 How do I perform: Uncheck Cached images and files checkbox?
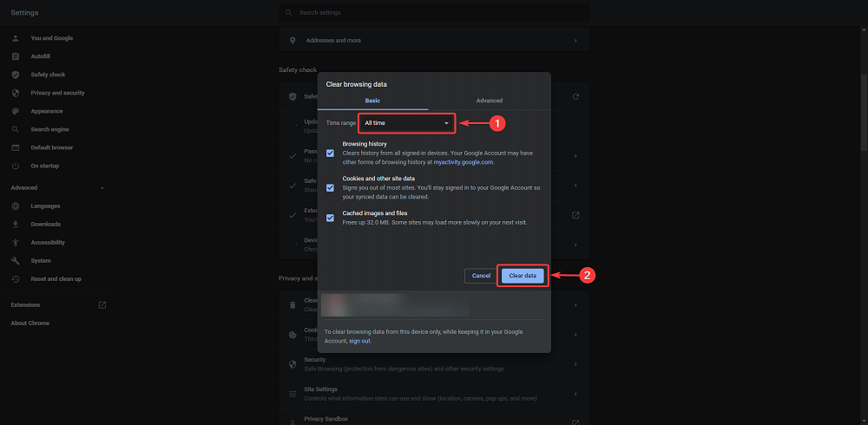point(331,218)
